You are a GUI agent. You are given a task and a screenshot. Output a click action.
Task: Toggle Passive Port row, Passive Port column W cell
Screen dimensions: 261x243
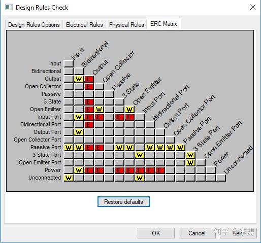click(x=180, y=148)
